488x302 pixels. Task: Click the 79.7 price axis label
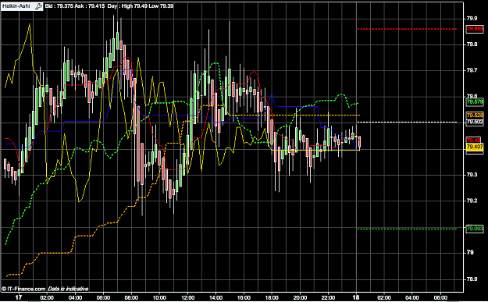pos(472,70)
